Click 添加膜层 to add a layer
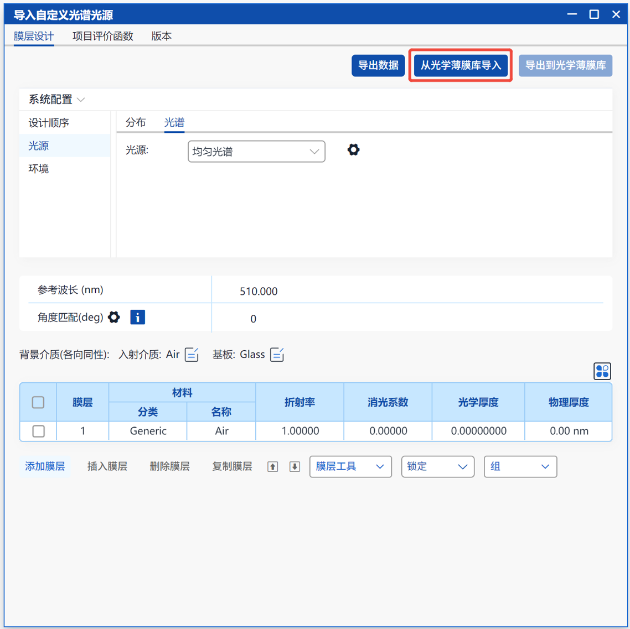Screen dimensions: 630x629 pos(45,467)
